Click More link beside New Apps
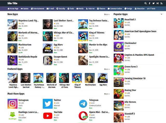Image resolution: width=166 pixels, height=123 pixels. (x=107, y=15)
